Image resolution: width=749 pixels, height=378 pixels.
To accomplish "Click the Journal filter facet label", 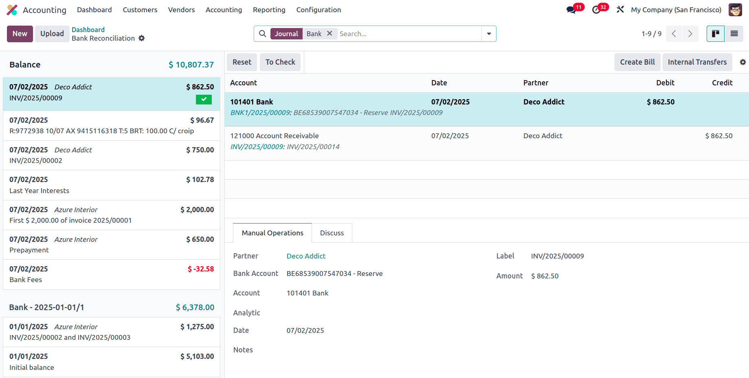I will 286,34.
